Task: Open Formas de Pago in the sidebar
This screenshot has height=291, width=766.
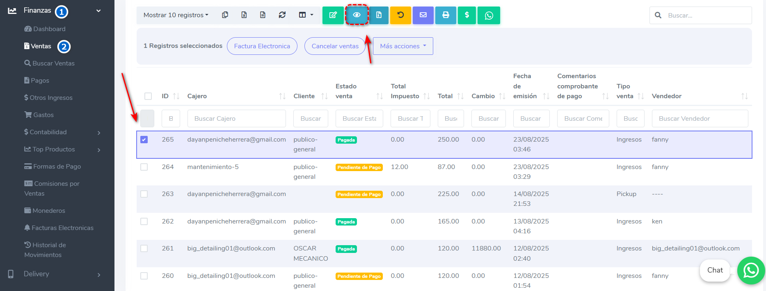Action: coord(53,167)
